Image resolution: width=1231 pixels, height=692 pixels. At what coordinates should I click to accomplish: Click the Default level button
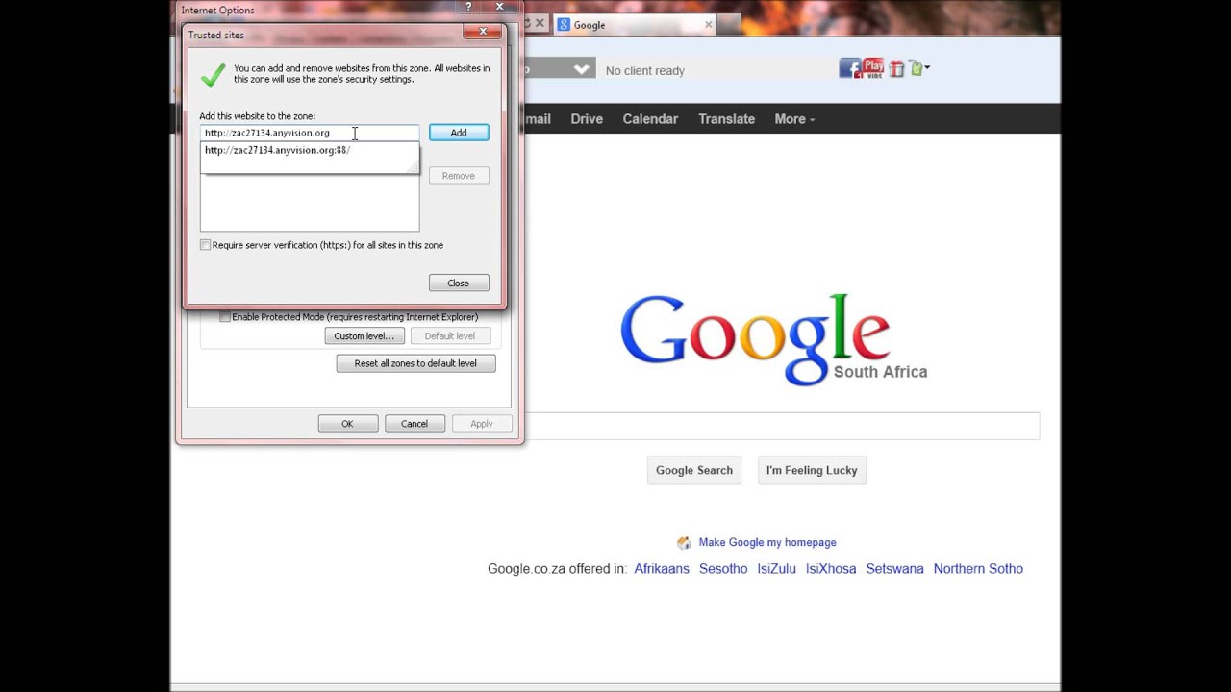pos(450,335)
